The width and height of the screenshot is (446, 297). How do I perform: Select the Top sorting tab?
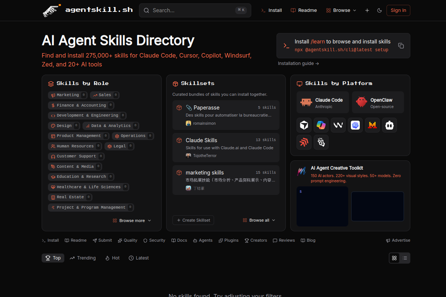(x=53, y=258)
